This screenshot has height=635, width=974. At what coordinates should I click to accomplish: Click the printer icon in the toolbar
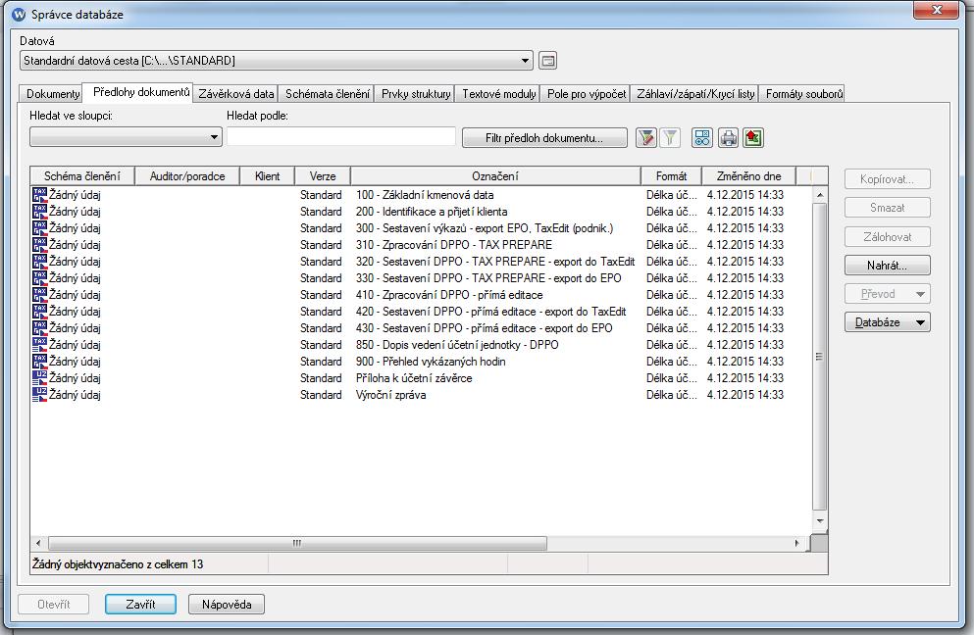click(x=728, y=138)
